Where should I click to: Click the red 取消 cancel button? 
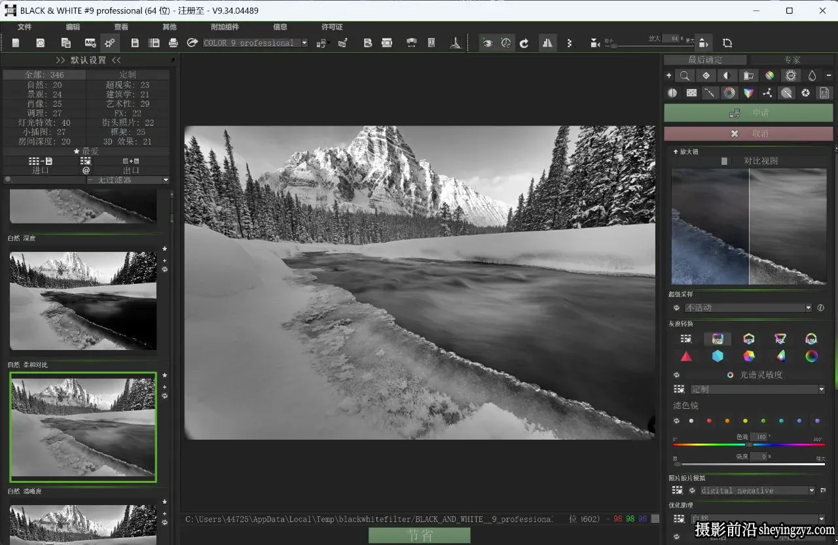tap(748, 133)
